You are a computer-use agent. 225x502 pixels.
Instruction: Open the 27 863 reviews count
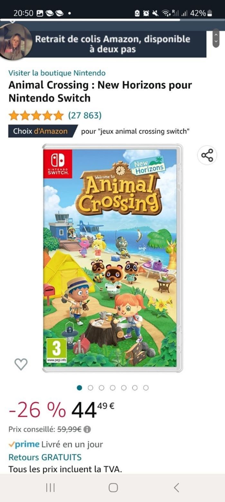coord(85,115)
